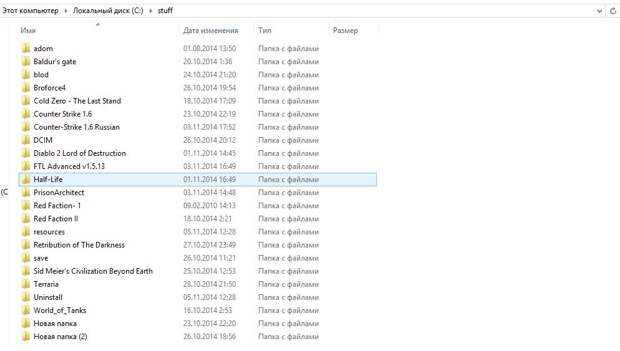Click the Half-Life folder icon
The height and width of the screenshot is (351, 620).
click(26, 180)
